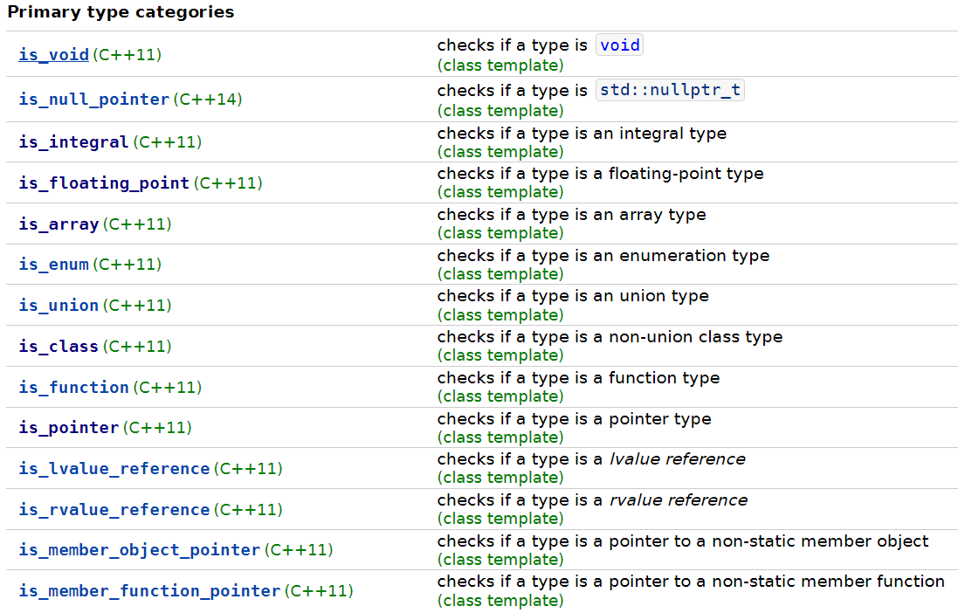View the is_floating_point documentation

tap(104, 183)
